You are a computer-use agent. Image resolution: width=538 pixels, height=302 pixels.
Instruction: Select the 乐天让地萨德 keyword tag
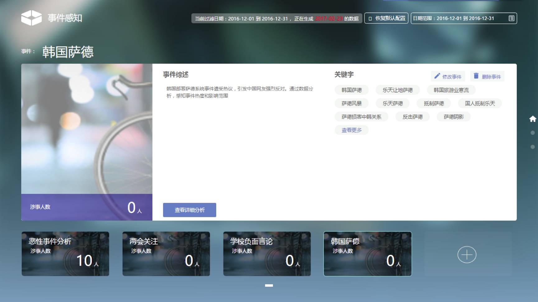click(x=398, y=90)
